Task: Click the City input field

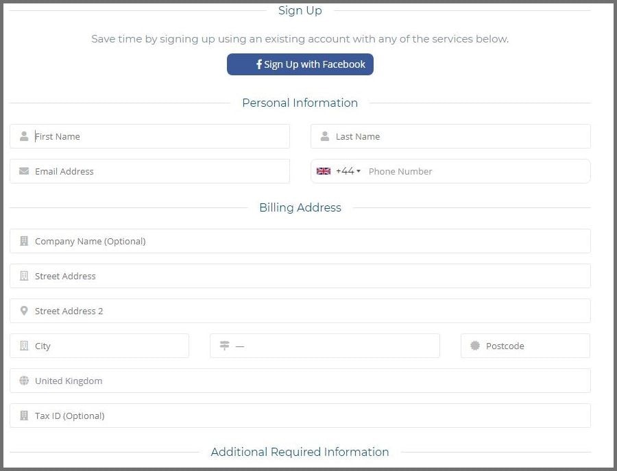Action: (99, 346)
